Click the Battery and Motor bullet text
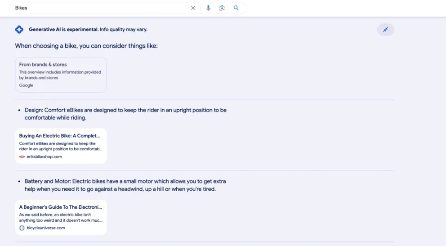446x246 pixels. click(125, 185)
